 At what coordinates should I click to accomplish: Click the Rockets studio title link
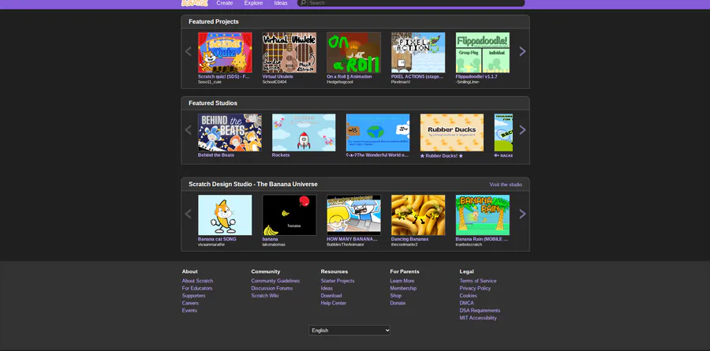coord(281,155)
